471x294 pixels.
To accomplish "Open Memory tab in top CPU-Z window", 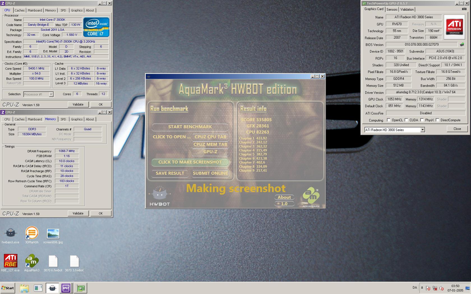I will coord(50,10).
